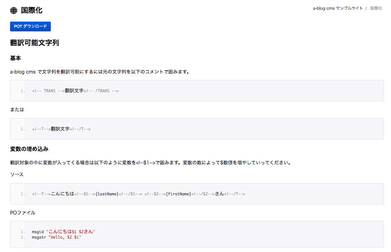Click line number 1 of the TRANS code block

click(22, 91)
